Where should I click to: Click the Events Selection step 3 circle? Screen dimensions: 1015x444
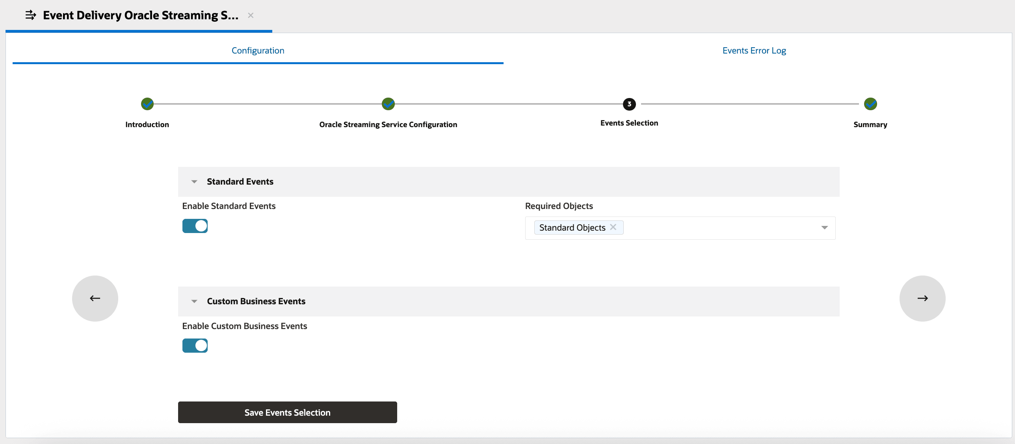(x=629, y=104)
